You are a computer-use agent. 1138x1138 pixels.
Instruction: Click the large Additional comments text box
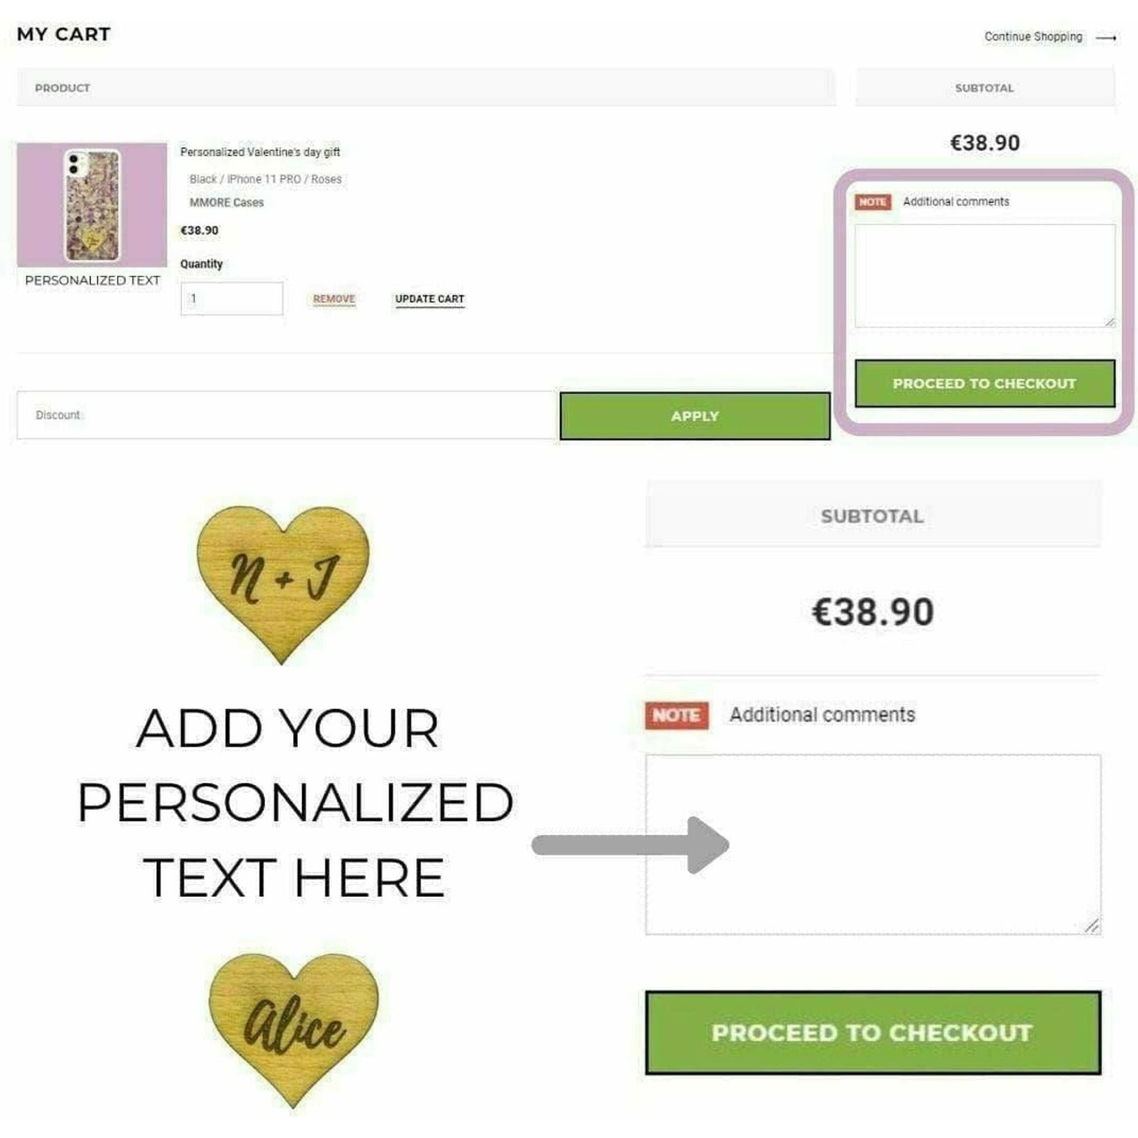(872, 844)
